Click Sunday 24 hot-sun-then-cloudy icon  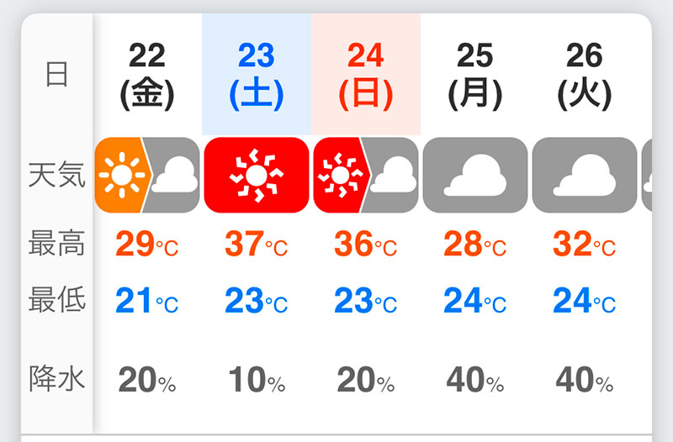[366, 175]
